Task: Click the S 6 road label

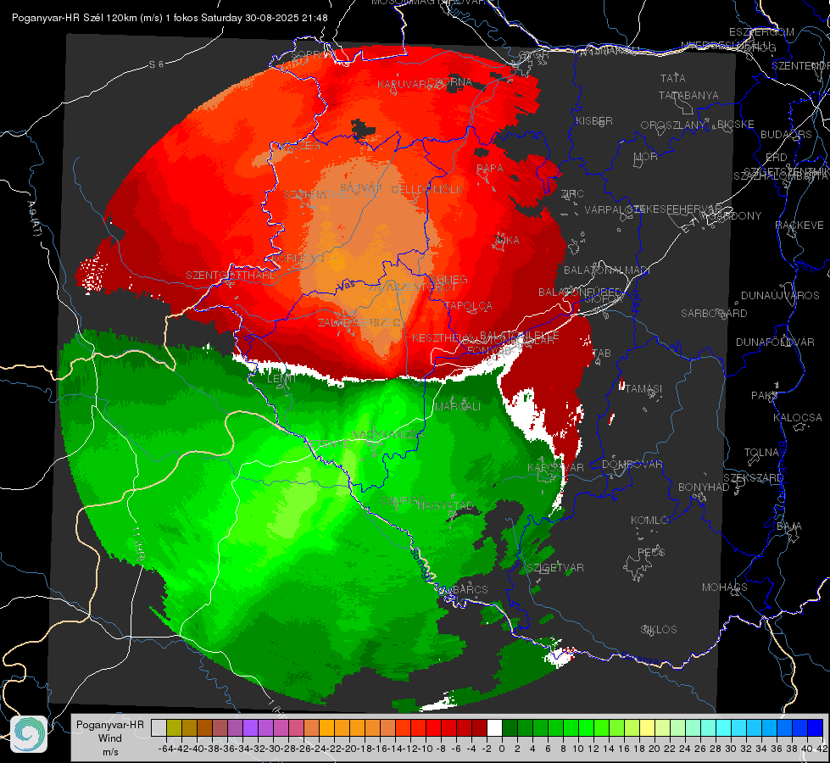Action: click(x=156, y=64)
